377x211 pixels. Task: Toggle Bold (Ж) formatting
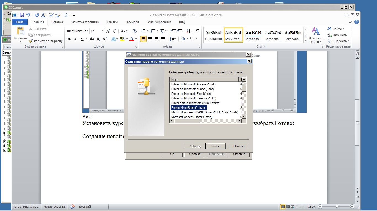[x=69, y=39]
